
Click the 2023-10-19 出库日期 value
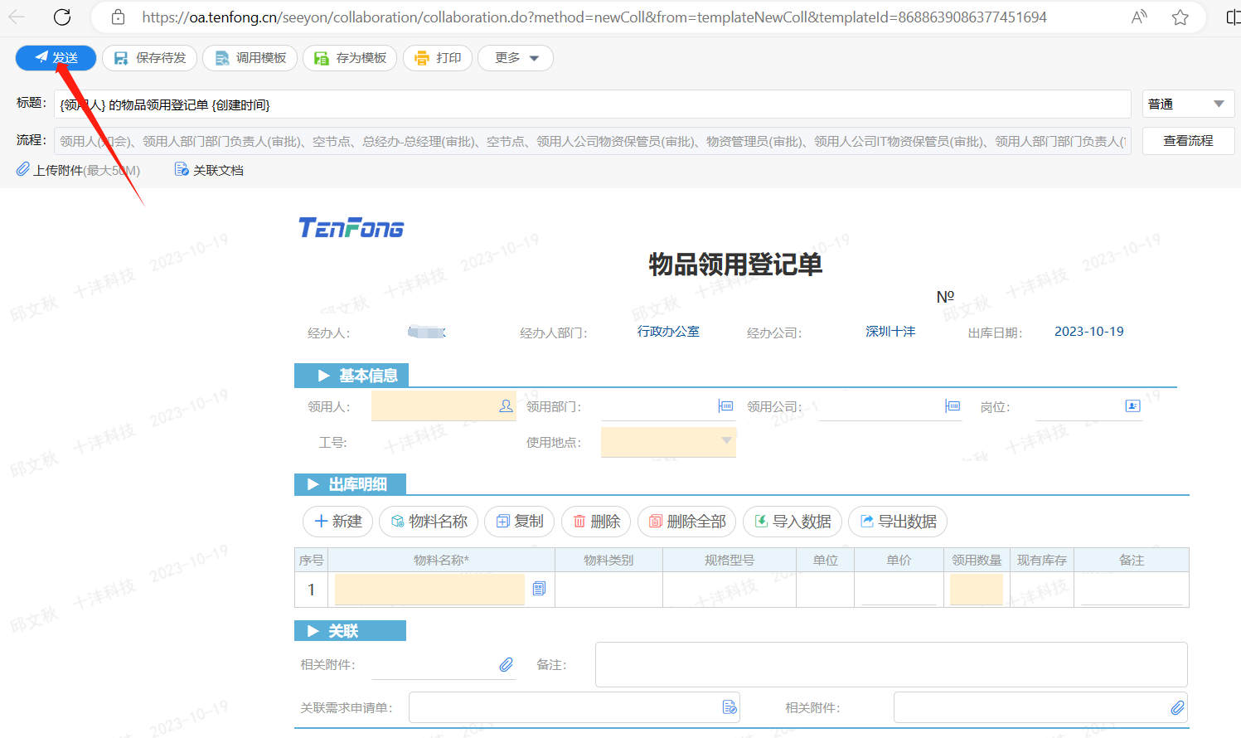pyautogui.click(x=1089, y=332)
